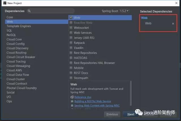Enable the Mobile checkbox
The height and width of the screenshot is (121, 181).
[x=71, y=68]
